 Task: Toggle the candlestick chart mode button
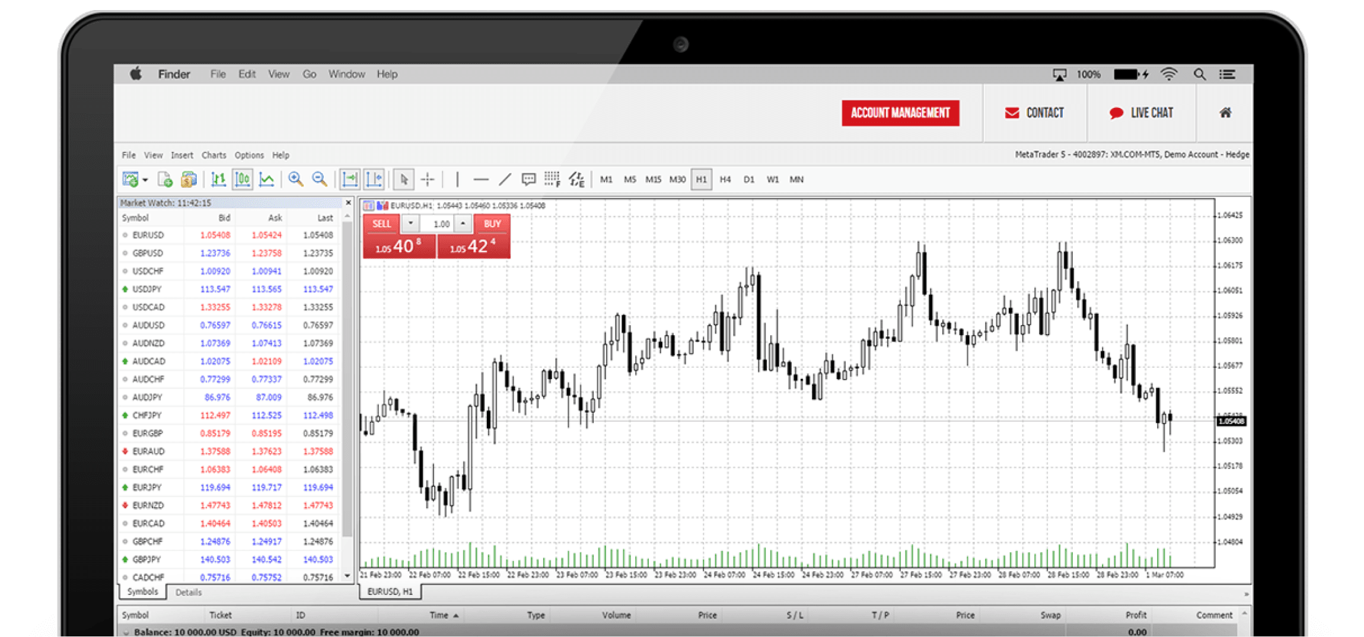(243, 179)
